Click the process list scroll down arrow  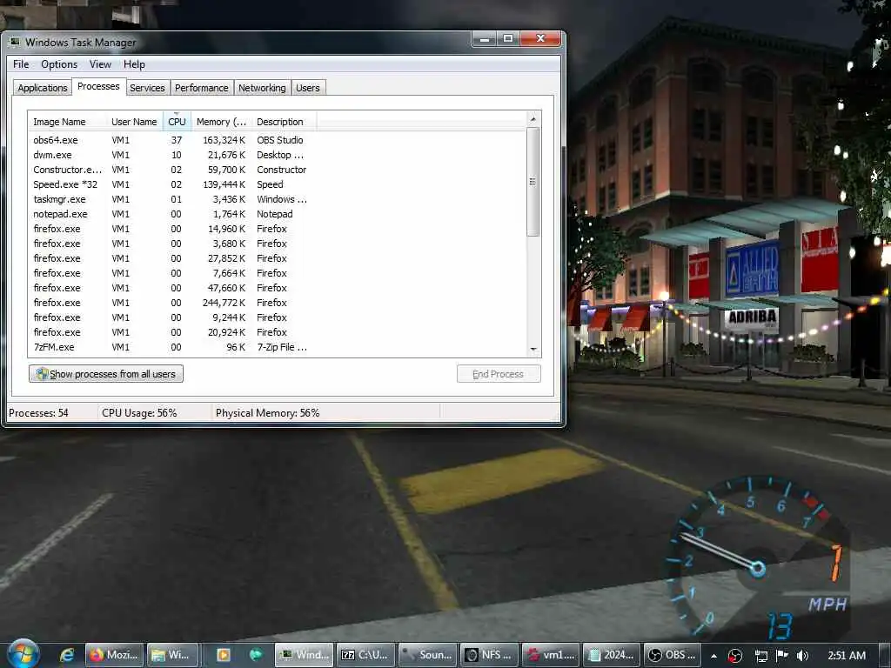[533, 350]
